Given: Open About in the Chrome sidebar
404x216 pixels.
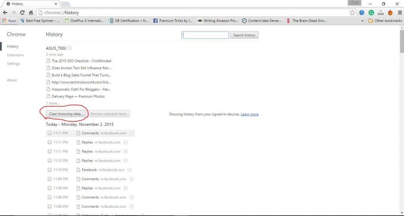Looking at the screenshot, I should (x=12, y=80).
